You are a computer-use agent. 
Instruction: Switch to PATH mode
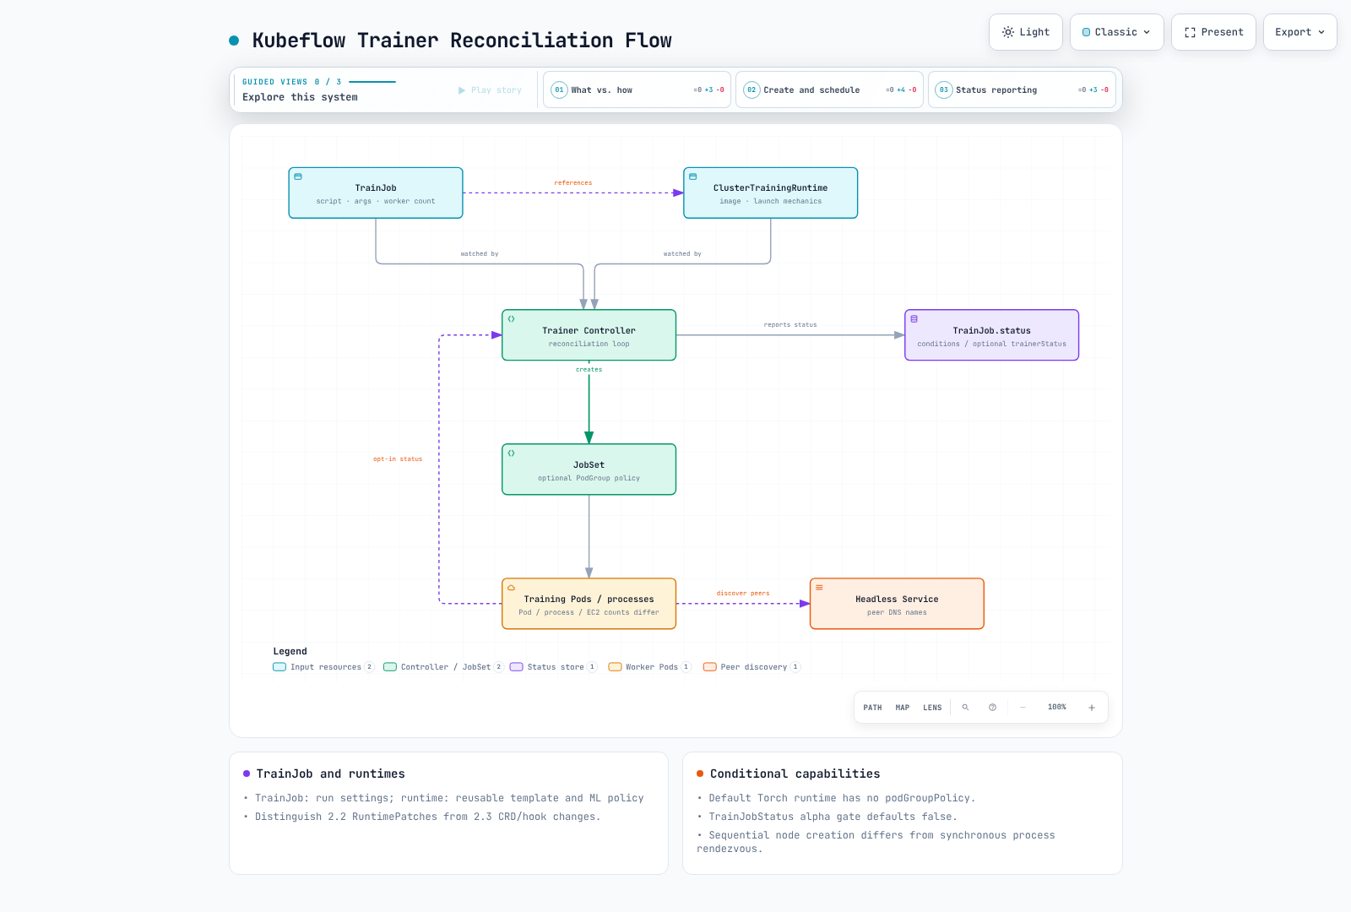click(x=872, y=708)
